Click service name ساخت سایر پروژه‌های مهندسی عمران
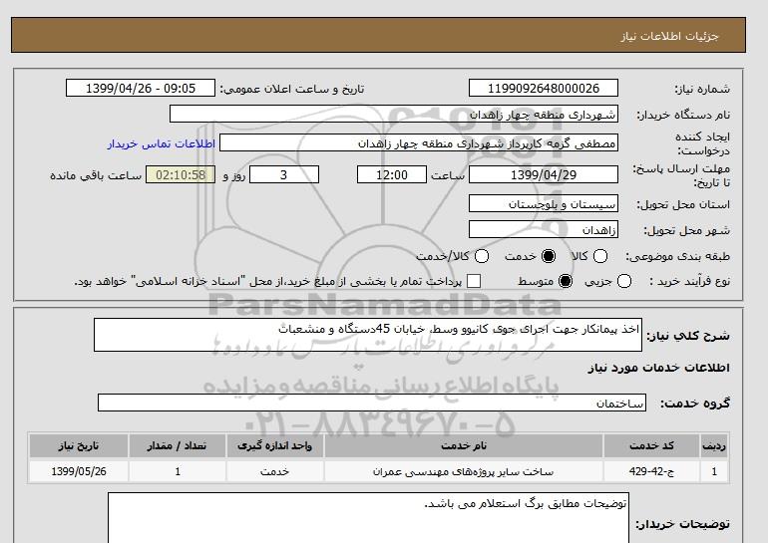 [464, 471]
